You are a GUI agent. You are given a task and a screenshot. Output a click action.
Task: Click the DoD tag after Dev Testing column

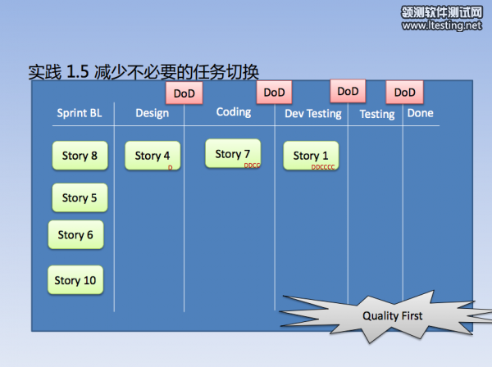[348, 91]
